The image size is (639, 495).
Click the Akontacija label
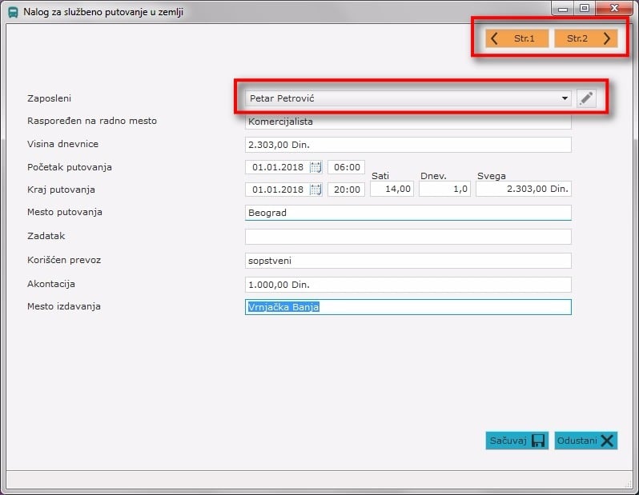pyautogui.click(x=51, y=284)
